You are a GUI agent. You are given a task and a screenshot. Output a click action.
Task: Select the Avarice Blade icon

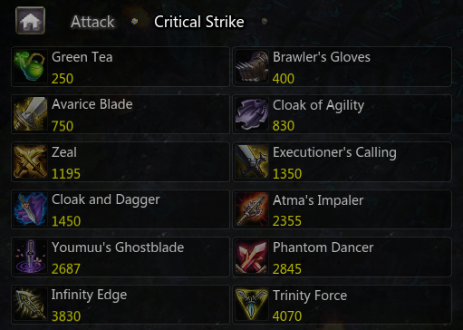click(x=30, y=114)
